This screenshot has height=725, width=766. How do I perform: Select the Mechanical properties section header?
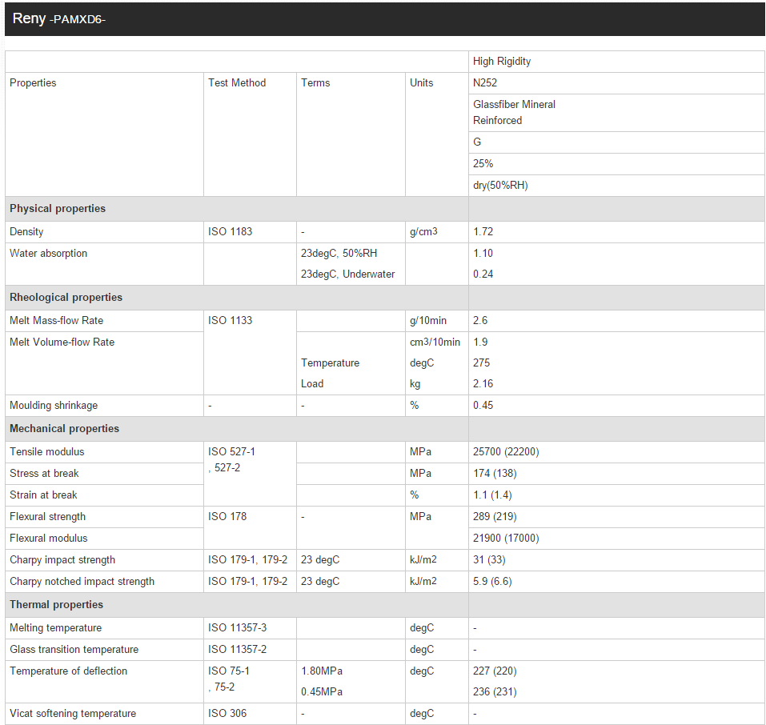(65, 428)
